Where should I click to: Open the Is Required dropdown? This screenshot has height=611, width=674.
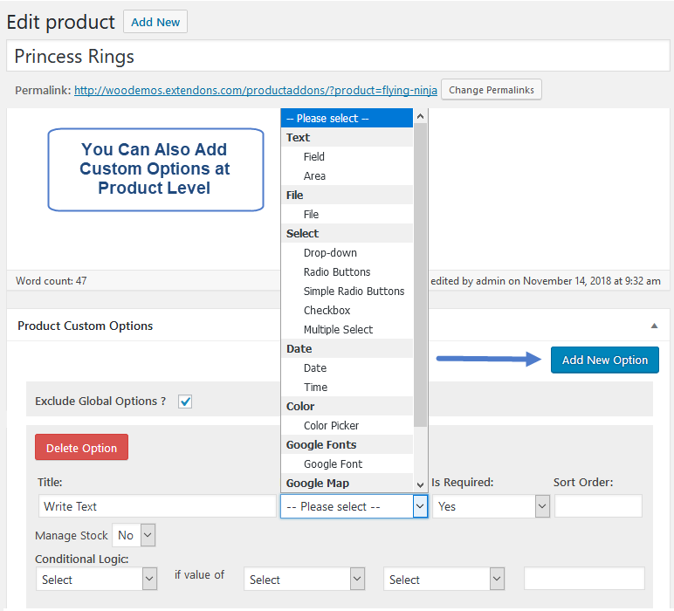491,506
